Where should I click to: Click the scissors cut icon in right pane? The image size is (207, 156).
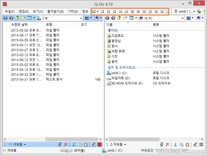(x=175, y=144)
